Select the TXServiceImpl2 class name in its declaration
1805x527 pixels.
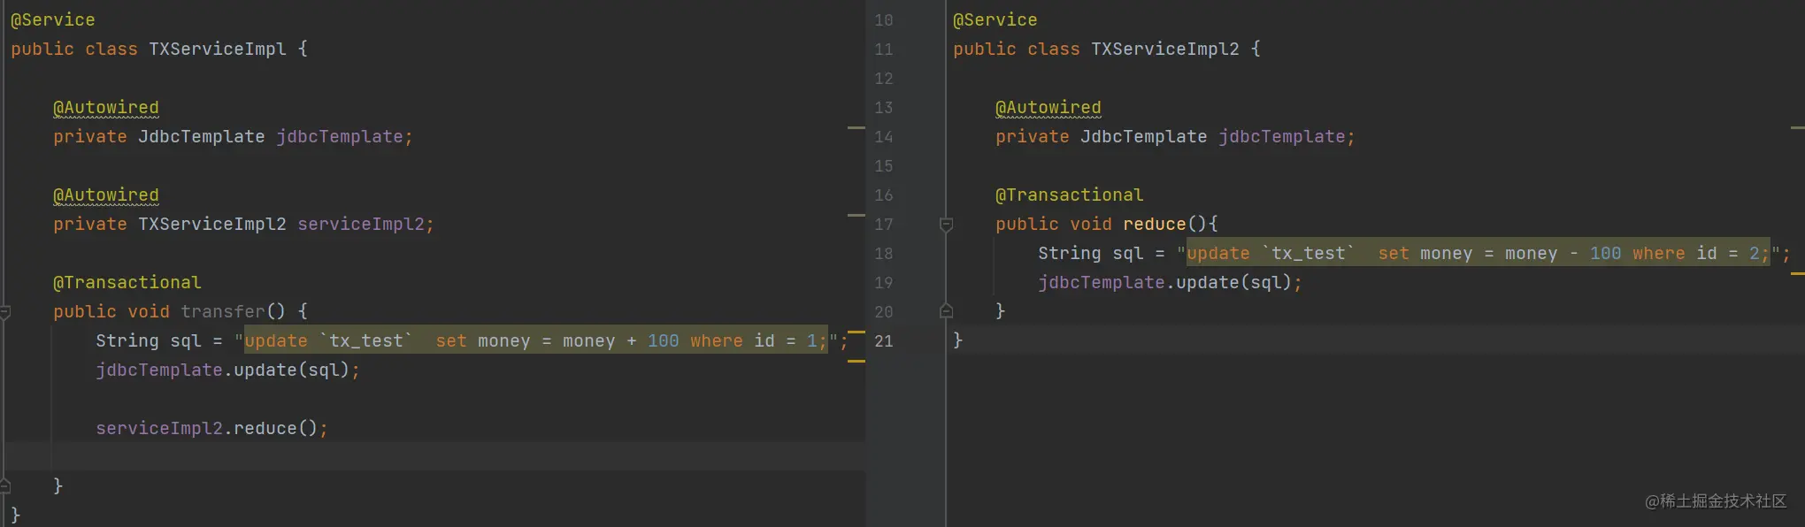coord(1164,50)
